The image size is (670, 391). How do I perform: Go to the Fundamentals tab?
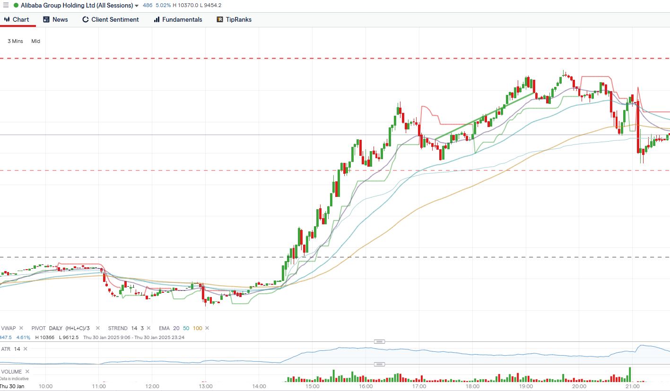(178, 19)
